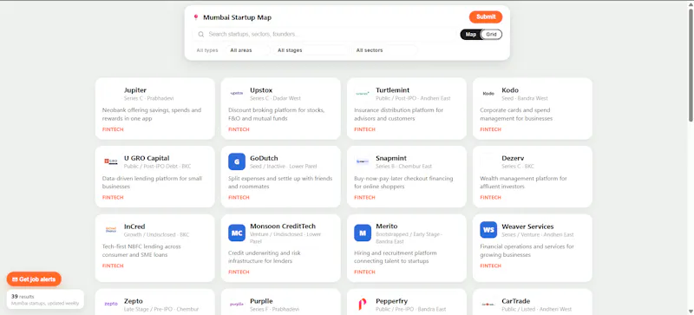Open the All areas filter dropdown
The image size is (694, 315).
pos(247,50)
